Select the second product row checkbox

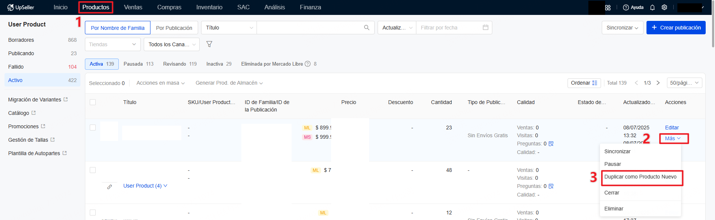click(93, 170)
